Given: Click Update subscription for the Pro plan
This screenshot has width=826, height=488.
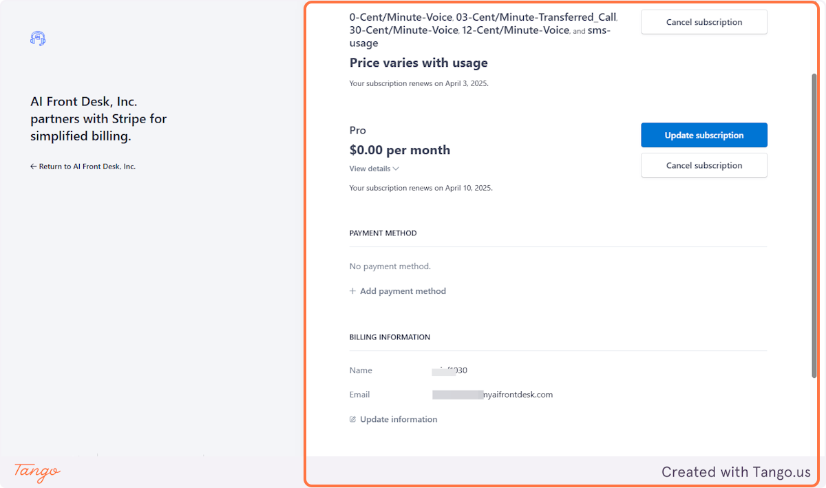Looking at the screenshot, I should [x=703, y=135].
